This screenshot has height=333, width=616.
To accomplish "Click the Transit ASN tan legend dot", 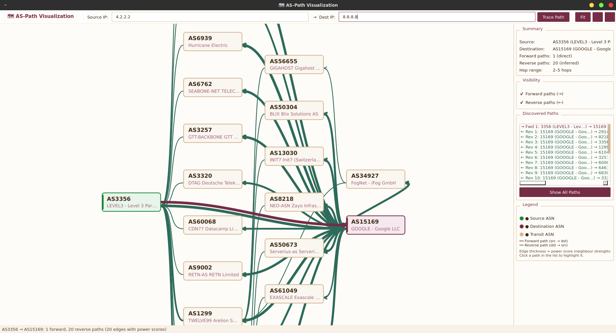I will [522, 235].
